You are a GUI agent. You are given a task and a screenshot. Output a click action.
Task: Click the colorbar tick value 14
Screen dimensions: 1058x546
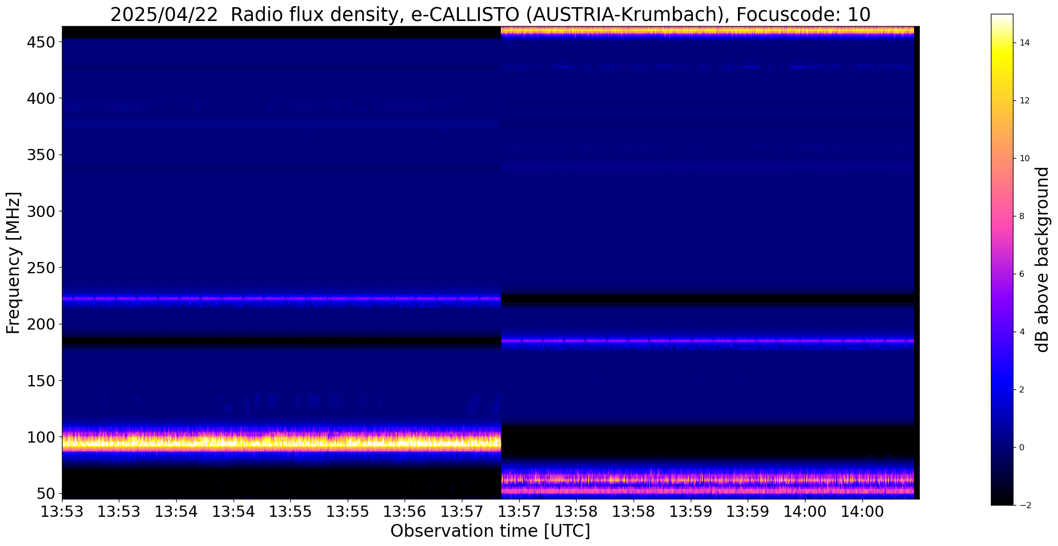click(1024, 43)
